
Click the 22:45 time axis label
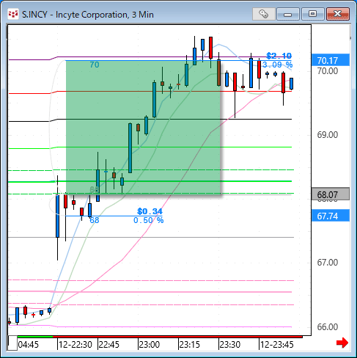tap(109, 345)
